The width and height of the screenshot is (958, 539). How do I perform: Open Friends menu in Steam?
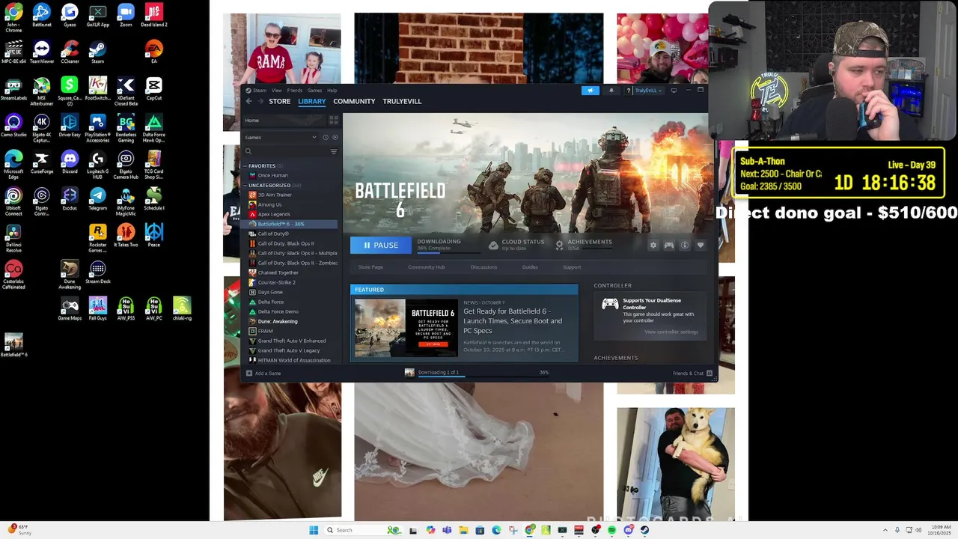[295, 91]
